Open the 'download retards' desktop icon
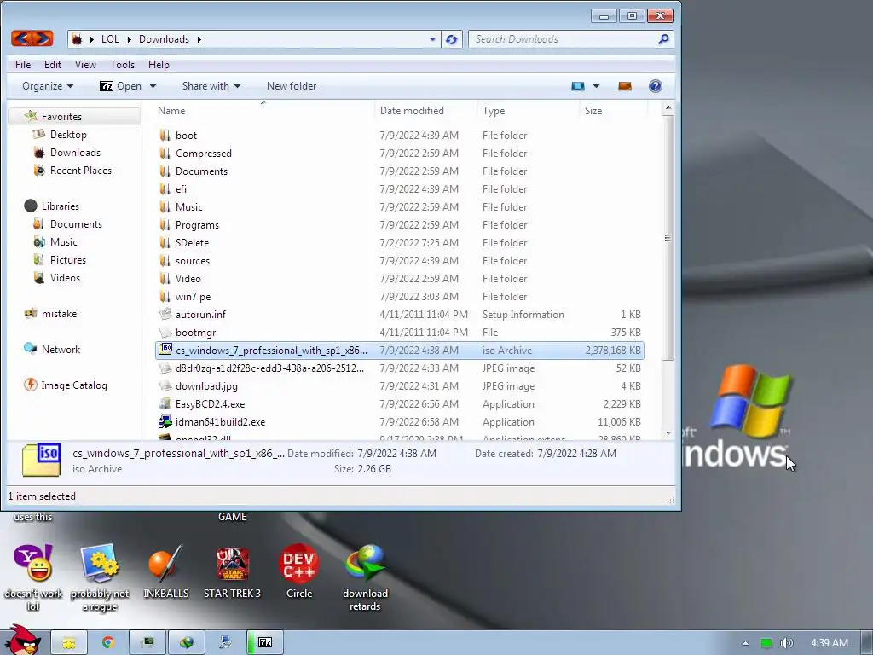This screenshot has width=873, height=655. tap(365, 563)
